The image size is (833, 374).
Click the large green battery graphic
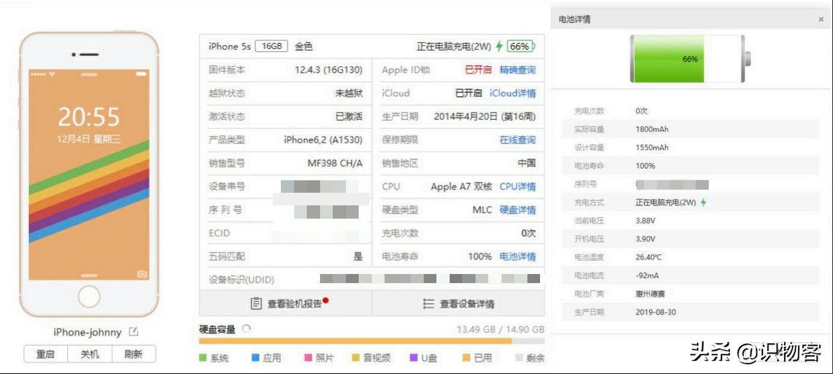coord(687,58)
